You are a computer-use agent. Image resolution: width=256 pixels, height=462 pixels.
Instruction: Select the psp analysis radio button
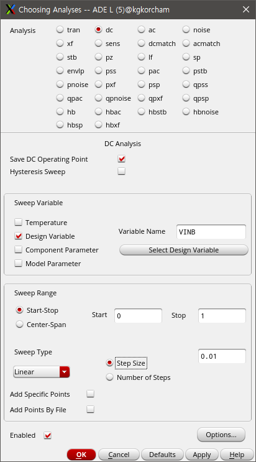click(x=142, y=85)
